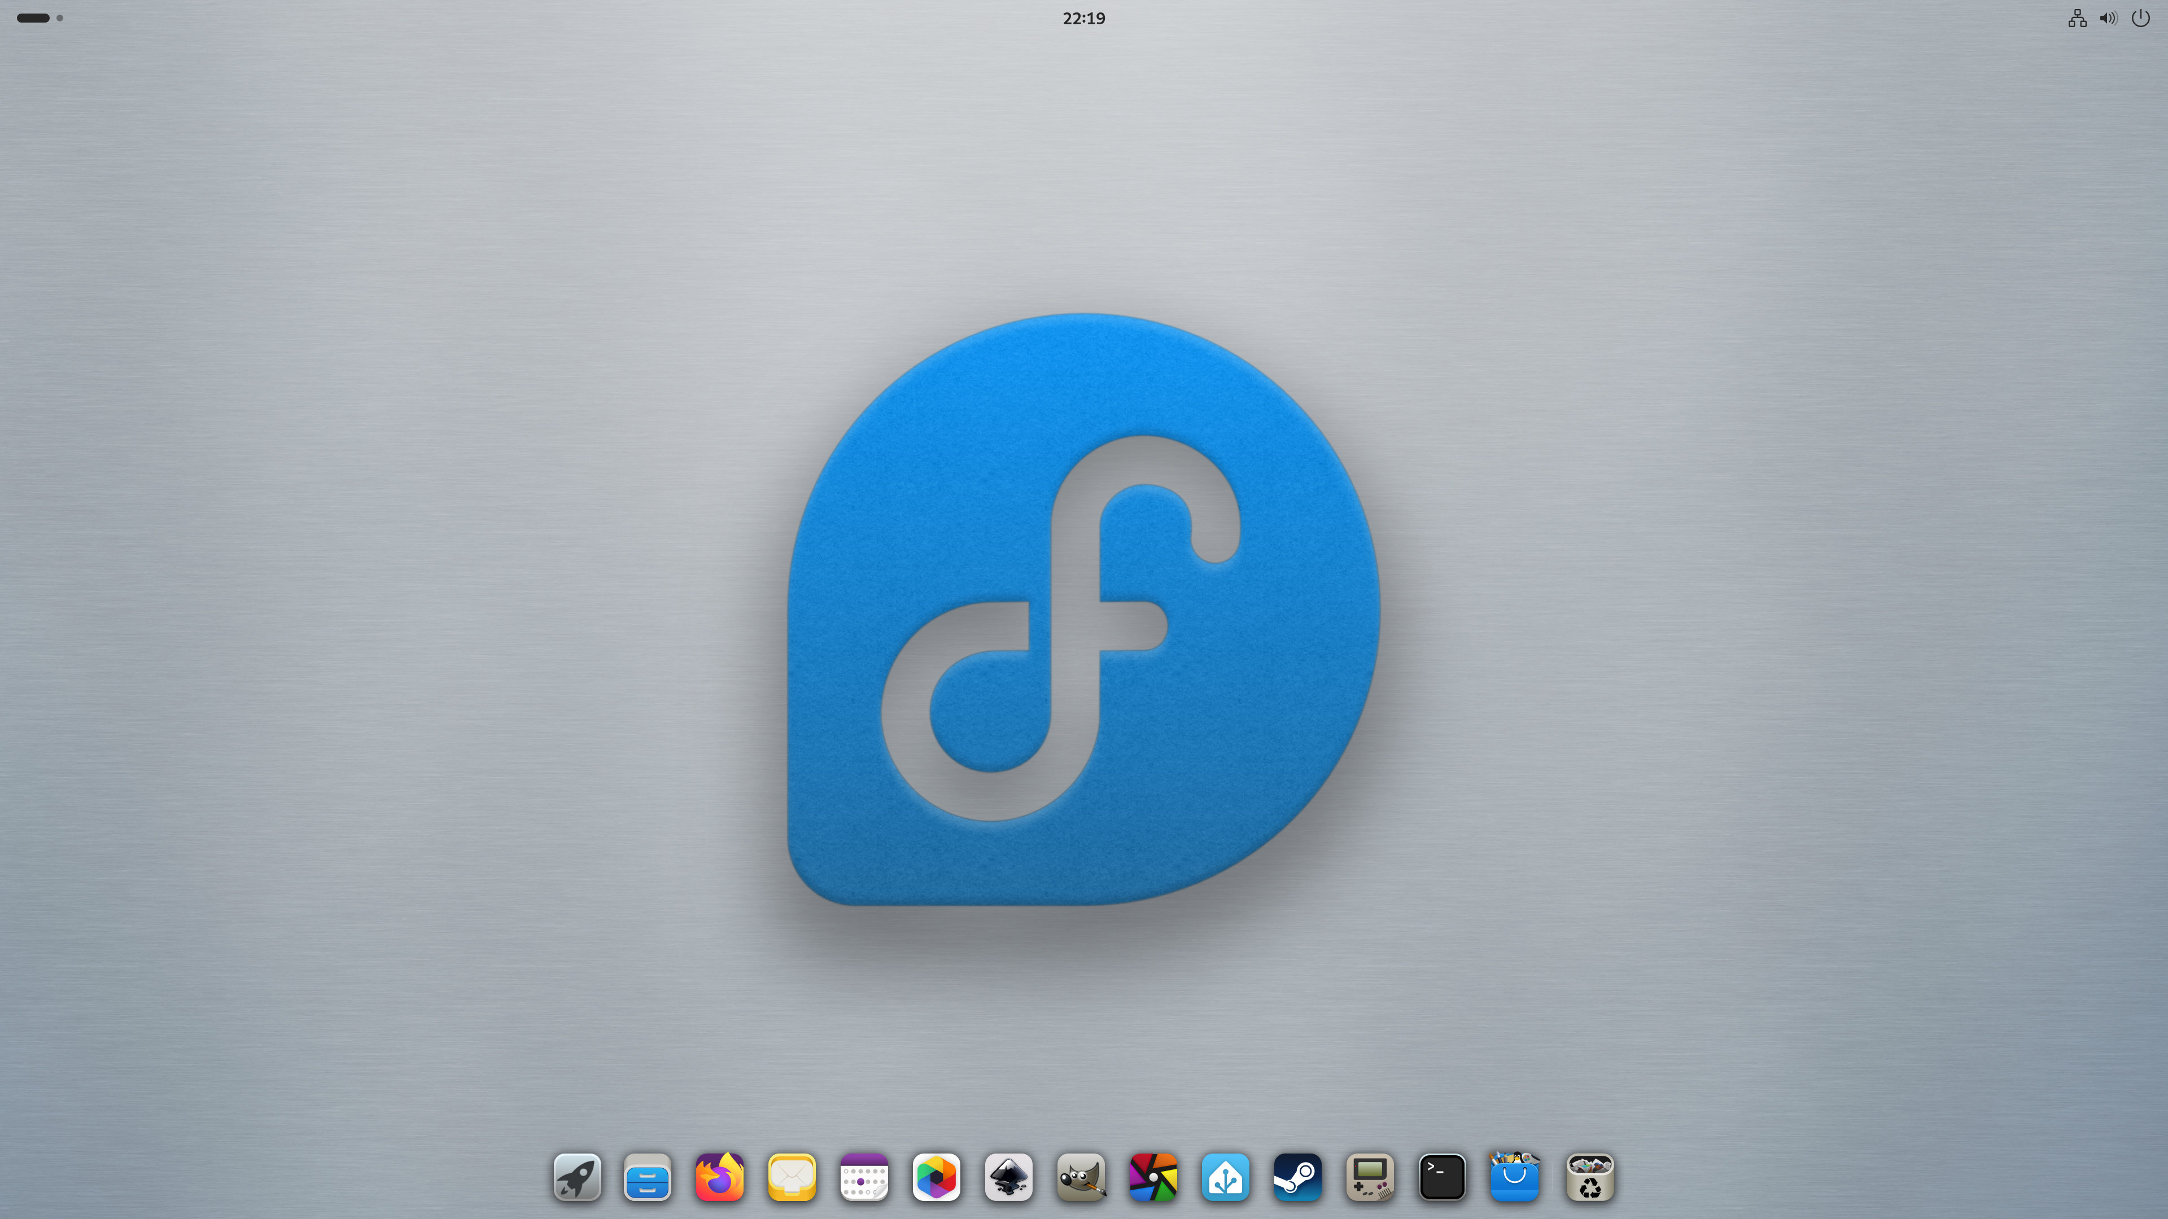Open the Trash bin in the dock
The height and width of the screenshot is (1219, 2168).
click(1590, 1177)
